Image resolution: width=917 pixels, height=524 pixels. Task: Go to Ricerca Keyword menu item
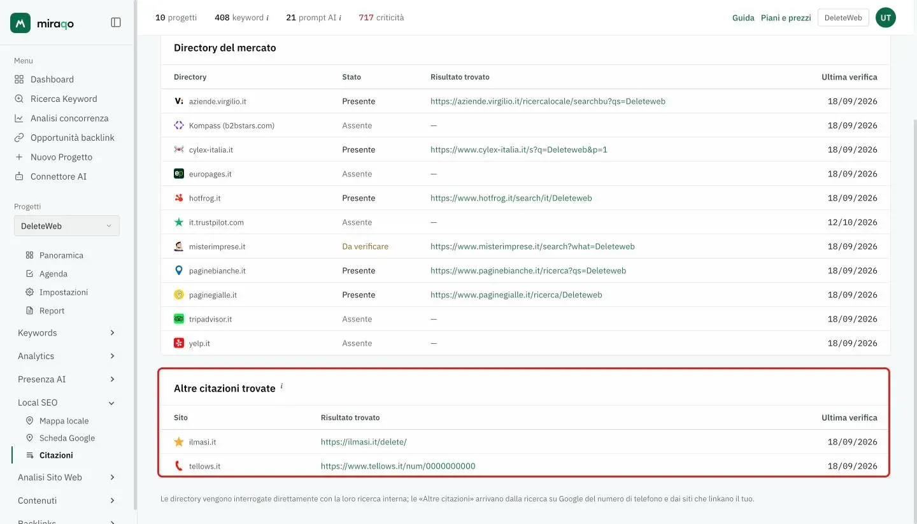[x=64, y=99]
